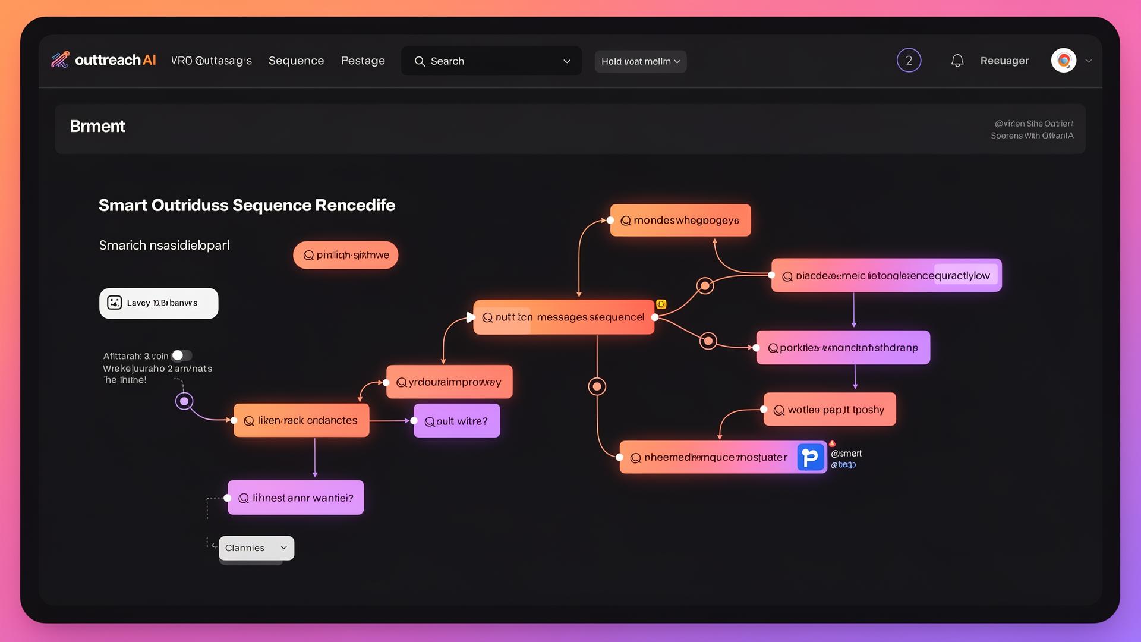This screenshot has width=1141, height=642.
Task: Click the chat icon in messages ssequencel node
Action: pos(487,317)
